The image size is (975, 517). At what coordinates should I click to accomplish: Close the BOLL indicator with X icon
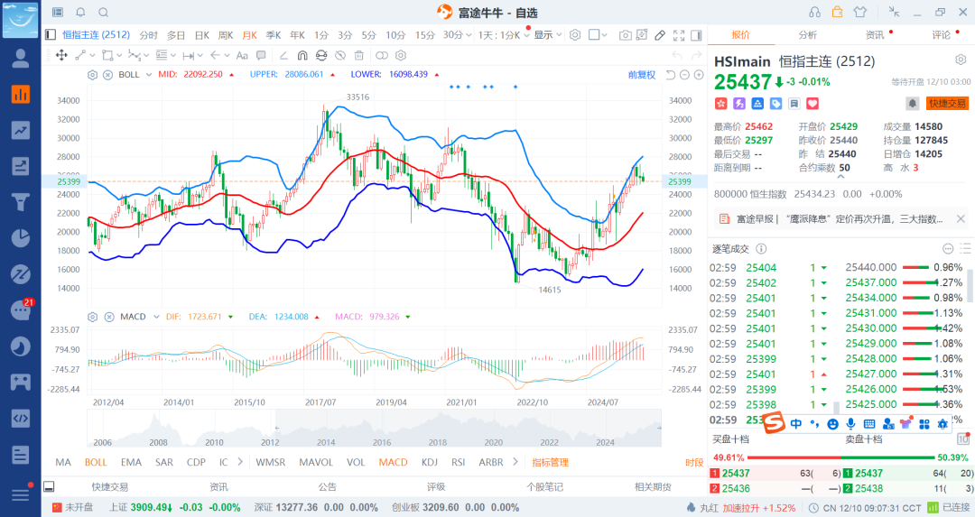click(107, 75)
